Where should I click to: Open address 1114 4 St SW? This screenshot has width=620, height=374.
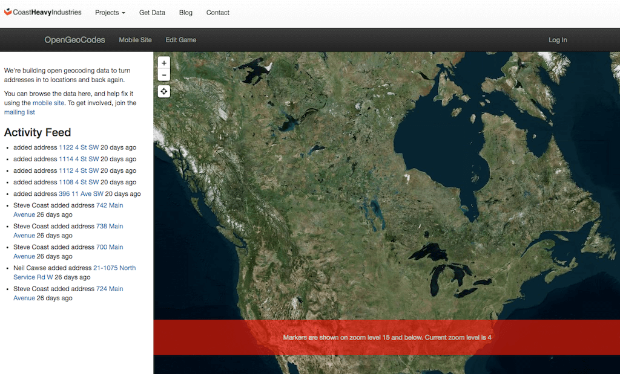click(x=79, y=159)
